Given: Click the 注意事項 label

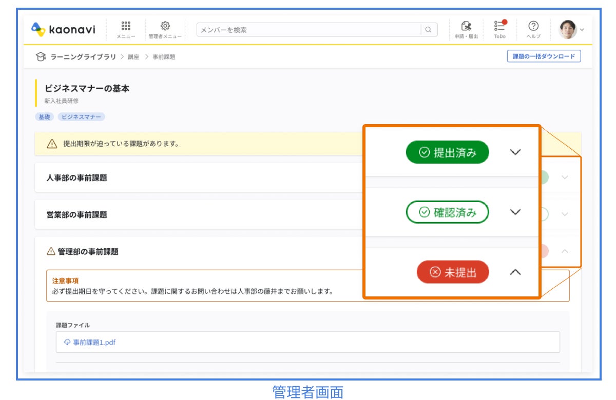Looking at the screenshot, I should [x=64, y=281].
